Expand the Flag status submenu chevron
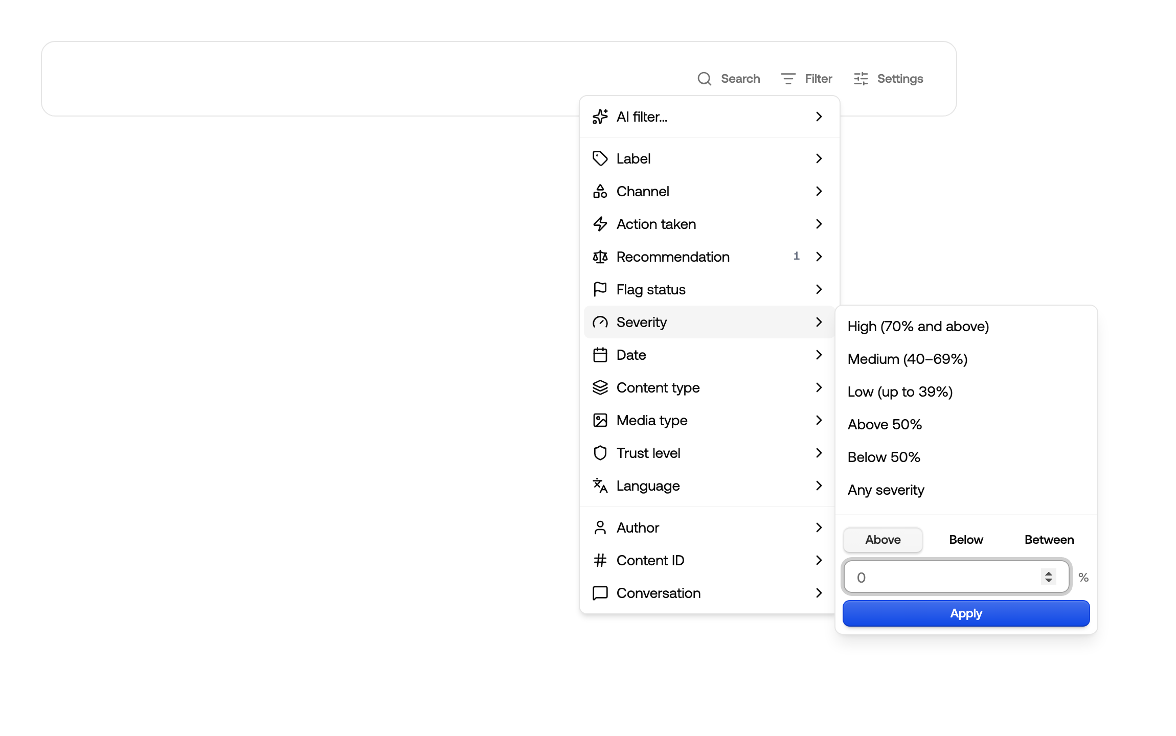This screenshot has height=736, width=1176. pos(819,289)
